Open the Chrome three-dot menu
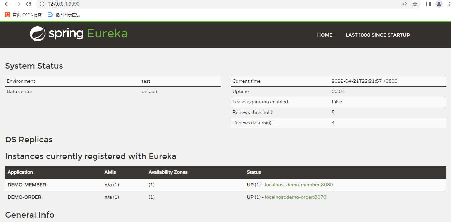451x222 pixels. (449, 4)
